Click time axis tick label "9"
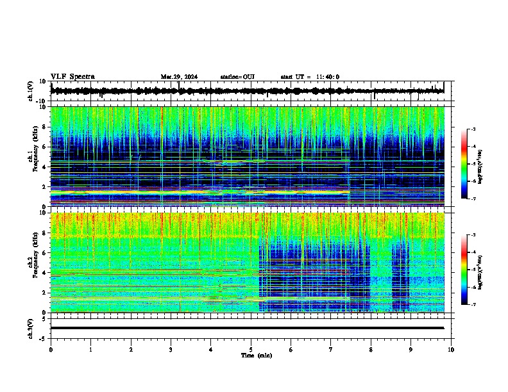508x392 pixels. tap(411, 350)
